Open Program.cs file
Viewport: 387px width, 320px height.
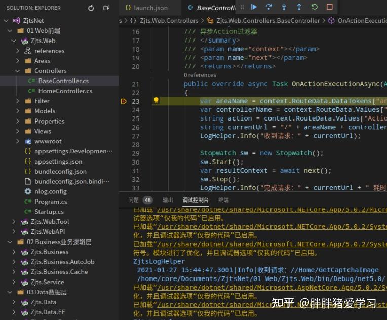coord(59,202)
